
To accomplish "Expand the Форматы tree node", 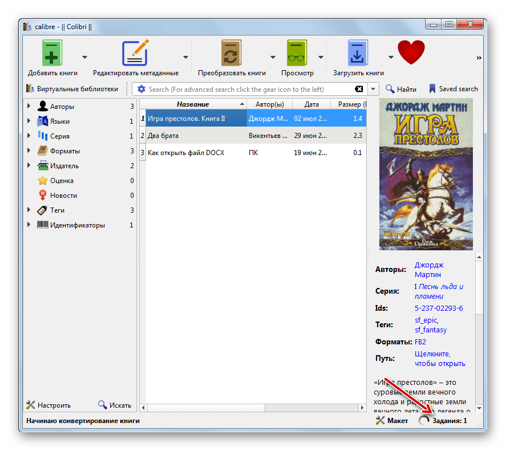I will coord(29,151).
